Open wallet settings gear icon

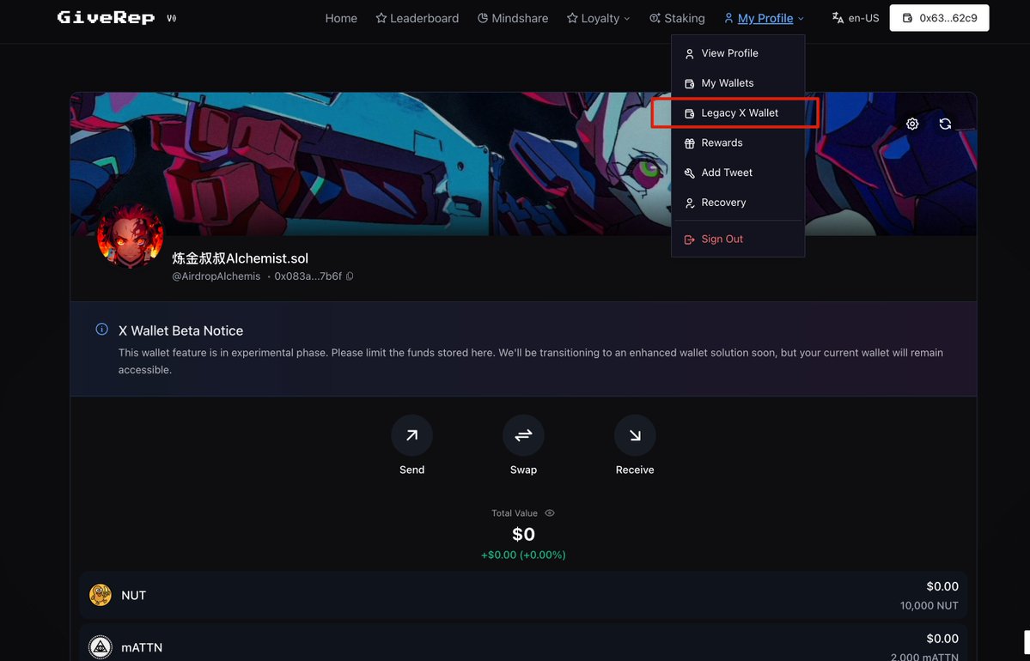coord(912,124)
